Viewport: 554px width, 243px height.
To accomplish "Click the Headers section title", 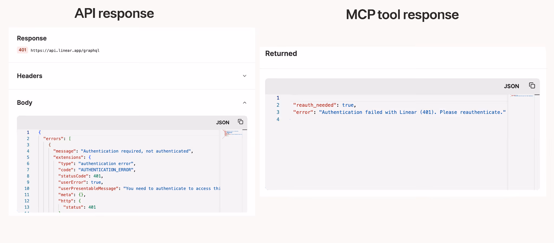I will coord(30,76).
